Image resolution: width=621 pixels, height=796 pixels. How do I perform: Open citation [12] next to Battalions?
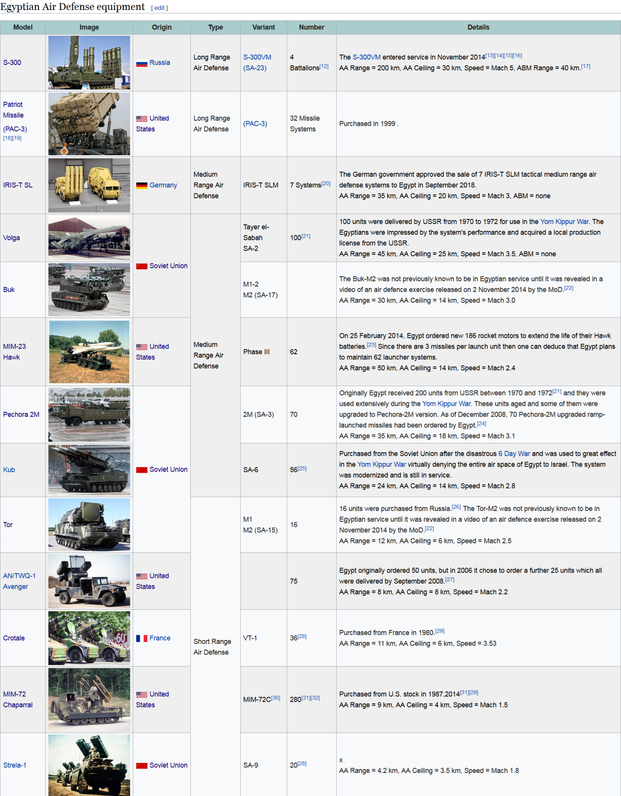(324, 66)
